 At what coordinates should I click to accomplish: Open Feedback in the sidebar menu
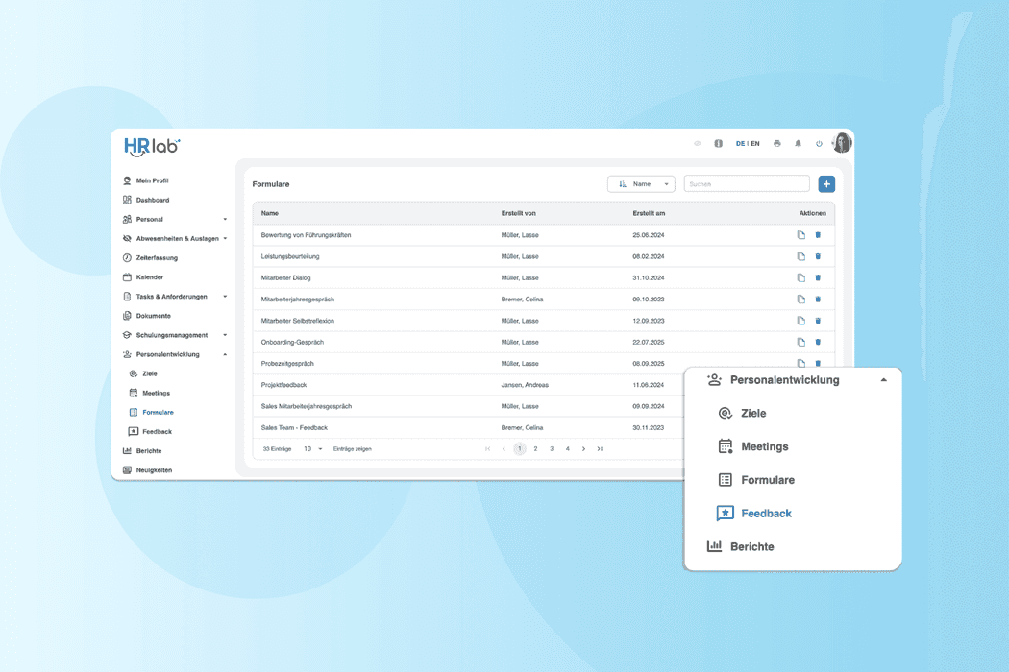pos(157,432)
